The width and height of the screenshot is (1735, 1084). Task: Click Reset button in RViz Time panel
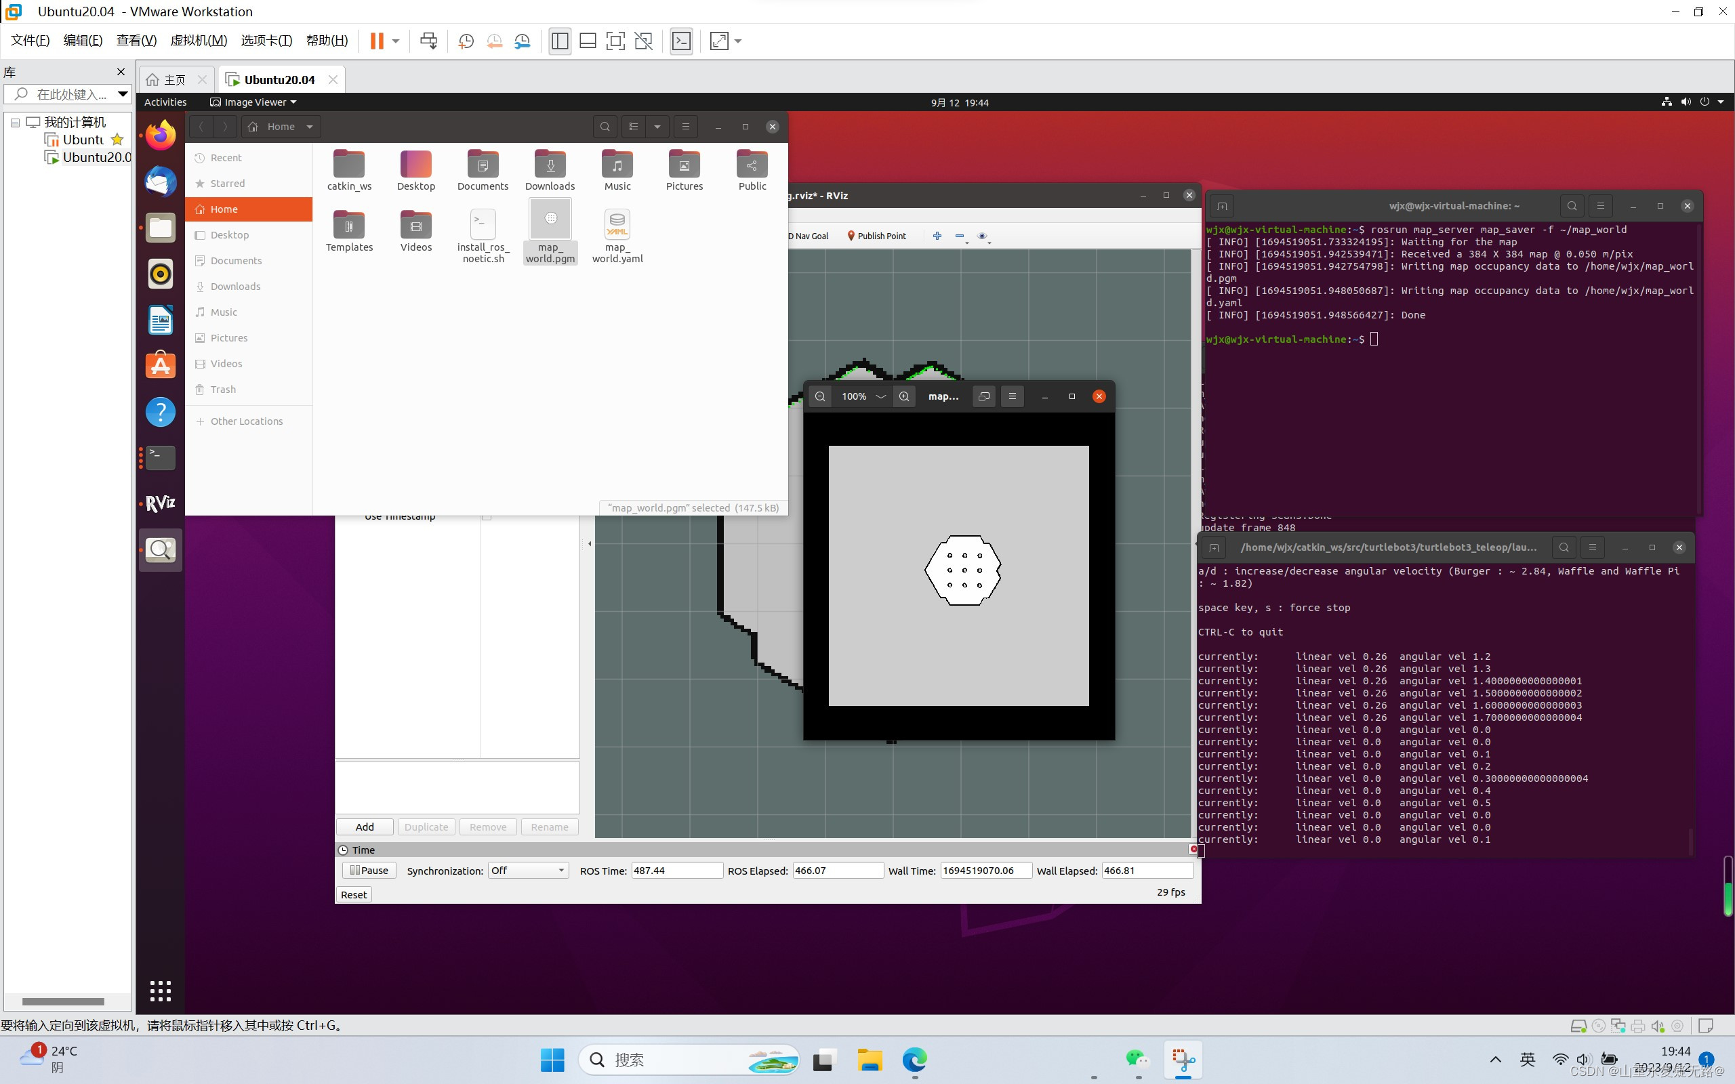coord(354,894)
